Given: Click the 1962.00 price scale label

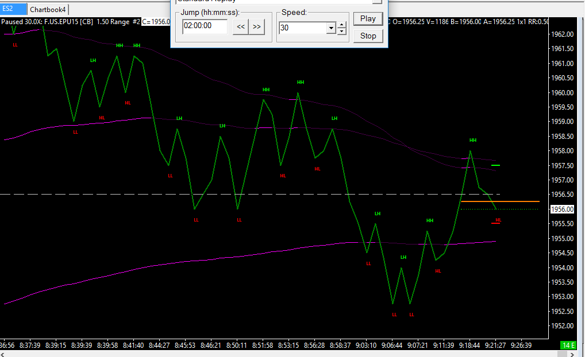Looking at the screenshot, I should (563, 34).
